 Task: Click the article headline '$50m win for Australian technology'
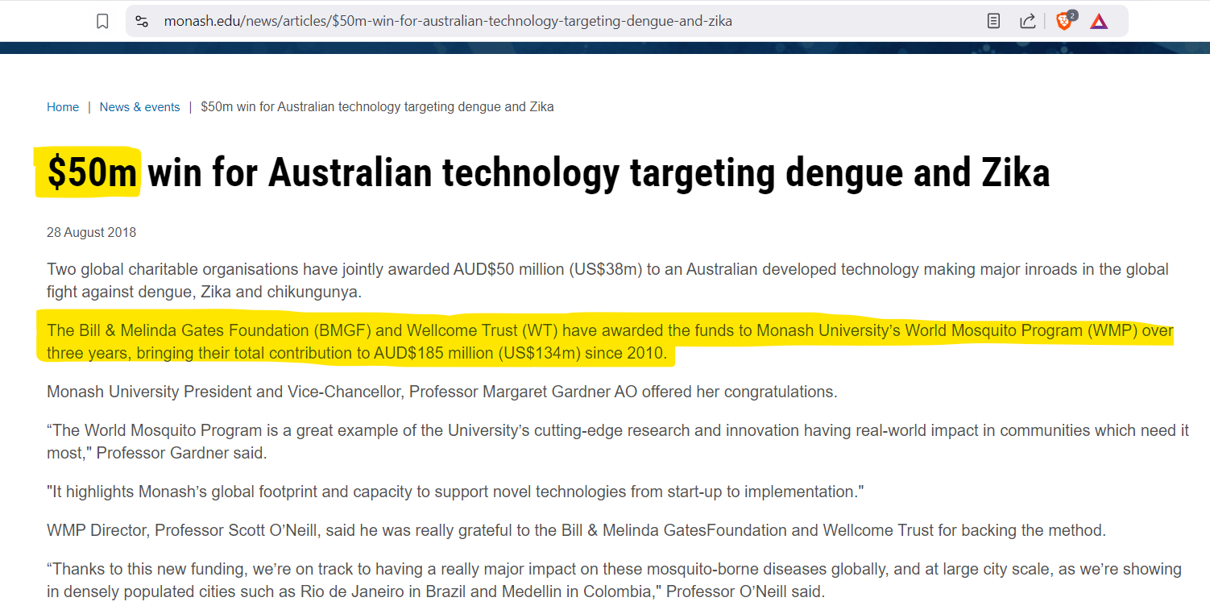coord(549,172)
